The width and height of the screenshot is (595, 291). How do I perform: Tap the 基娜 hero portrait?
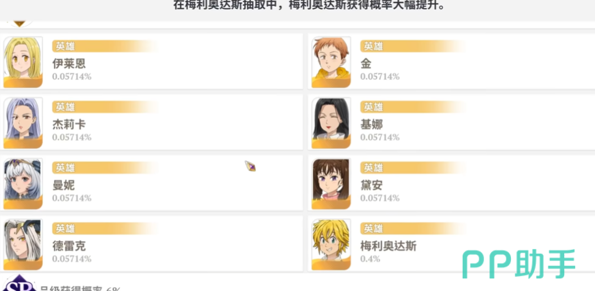[331, 123]
